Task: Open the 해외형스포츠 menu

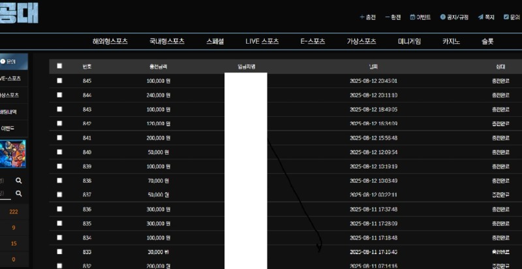Action: 110,42
